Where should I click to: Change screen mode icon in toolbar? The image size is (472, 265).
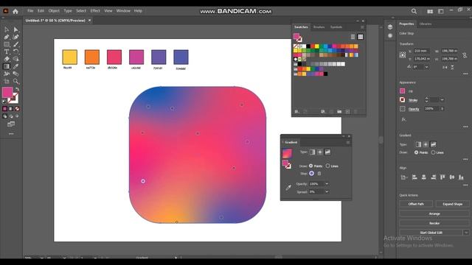pyautogui.click(x=11, y=124)
